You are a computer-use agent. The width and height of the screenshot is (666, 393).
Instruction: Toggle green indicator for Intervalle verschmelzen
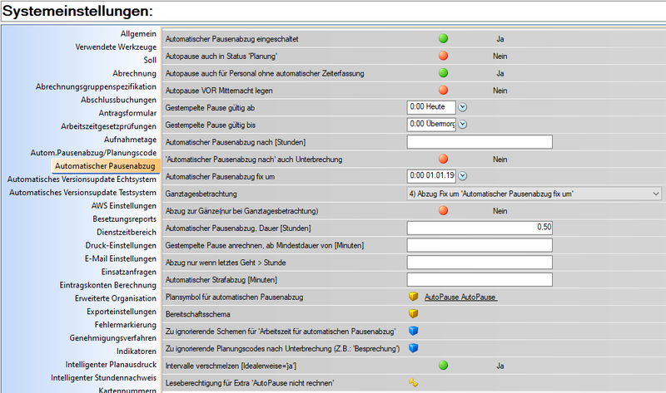(444, 366)
